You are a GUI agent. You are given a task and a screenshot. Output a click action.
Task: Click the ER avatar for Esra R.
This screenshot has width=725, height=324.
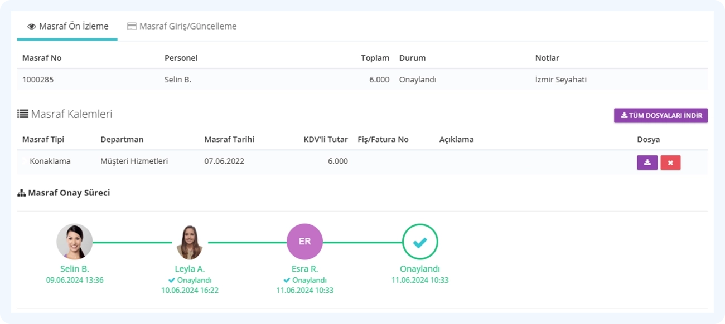point(304,242)
